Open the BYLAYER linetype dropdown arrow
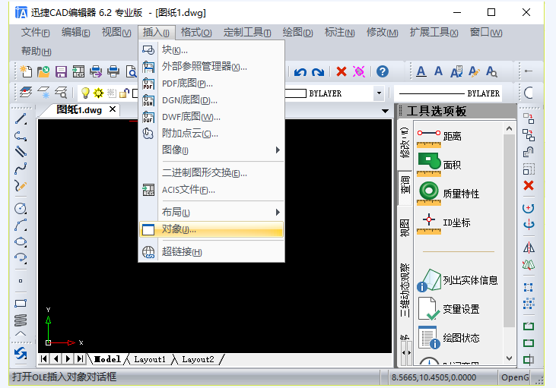556x388 pixels. click(x=379, y=93)
